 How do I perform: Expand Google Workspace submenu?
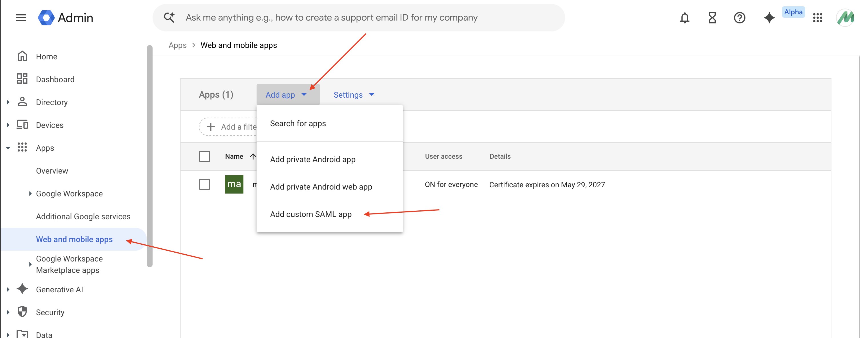point(30,194)
